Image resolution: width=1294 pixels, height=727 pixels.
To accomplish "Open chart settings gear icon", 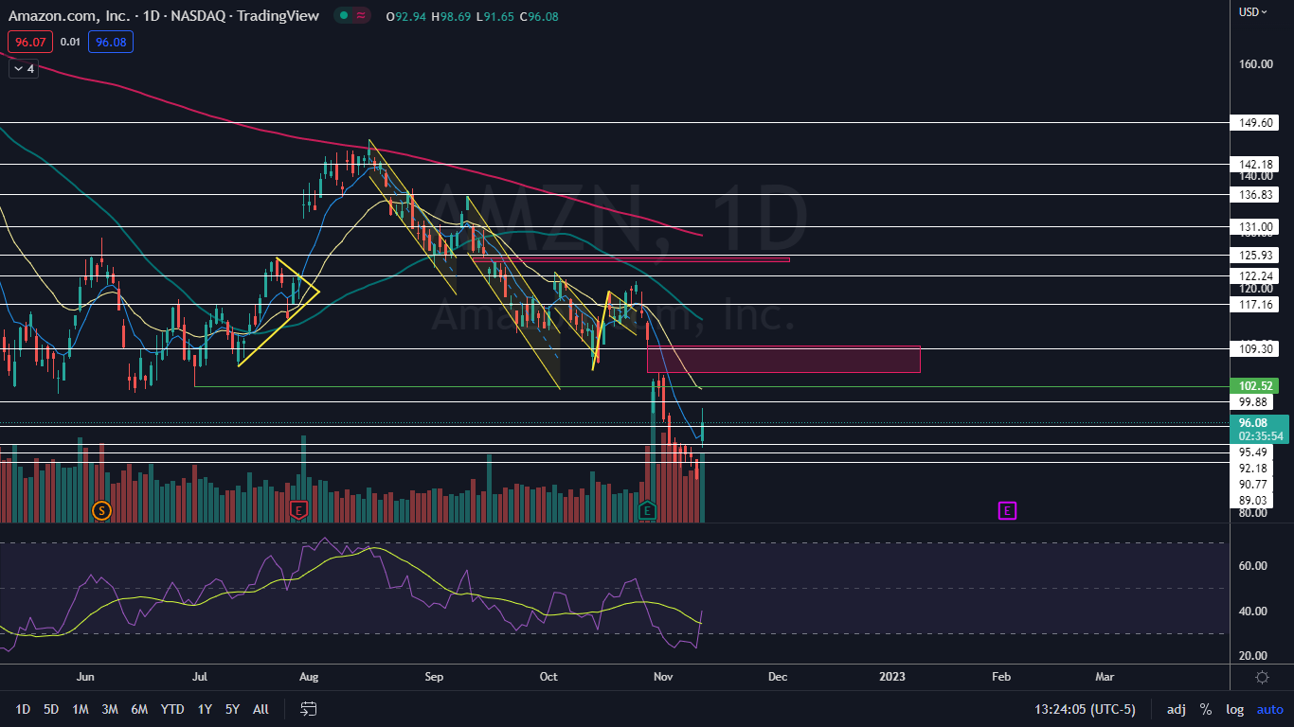I will click(x=1262, y=677).
